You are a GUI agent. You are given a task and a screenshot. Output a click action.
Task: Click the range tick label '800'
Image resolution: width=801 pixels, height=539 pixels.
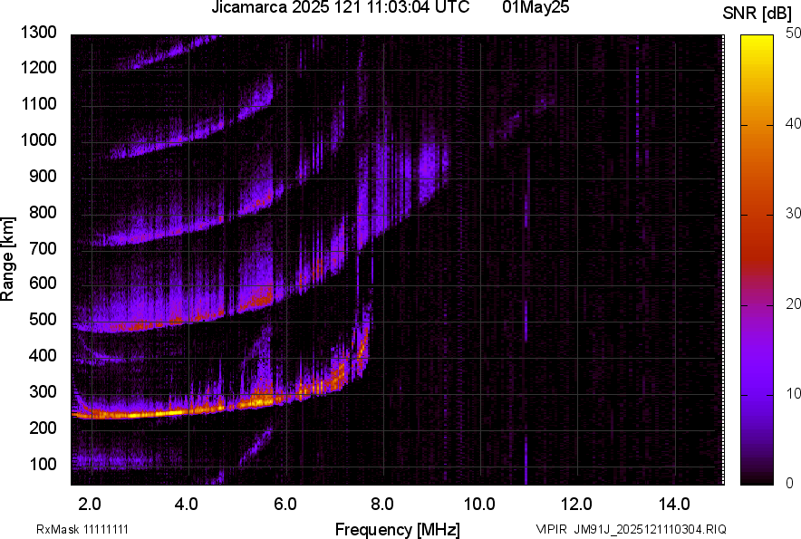pos(43,212)
